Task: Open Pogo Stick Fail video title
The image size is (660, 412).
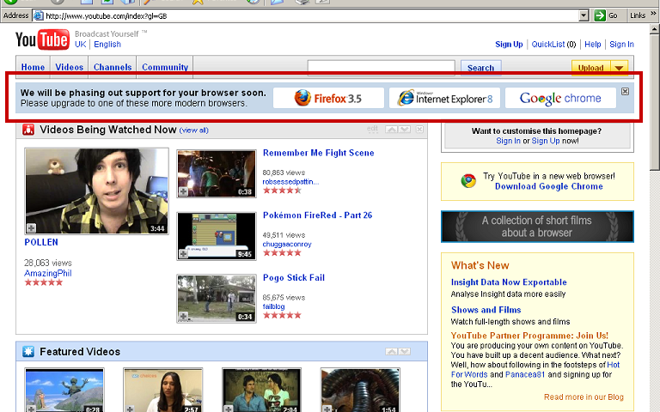Action: pos(294,278)
